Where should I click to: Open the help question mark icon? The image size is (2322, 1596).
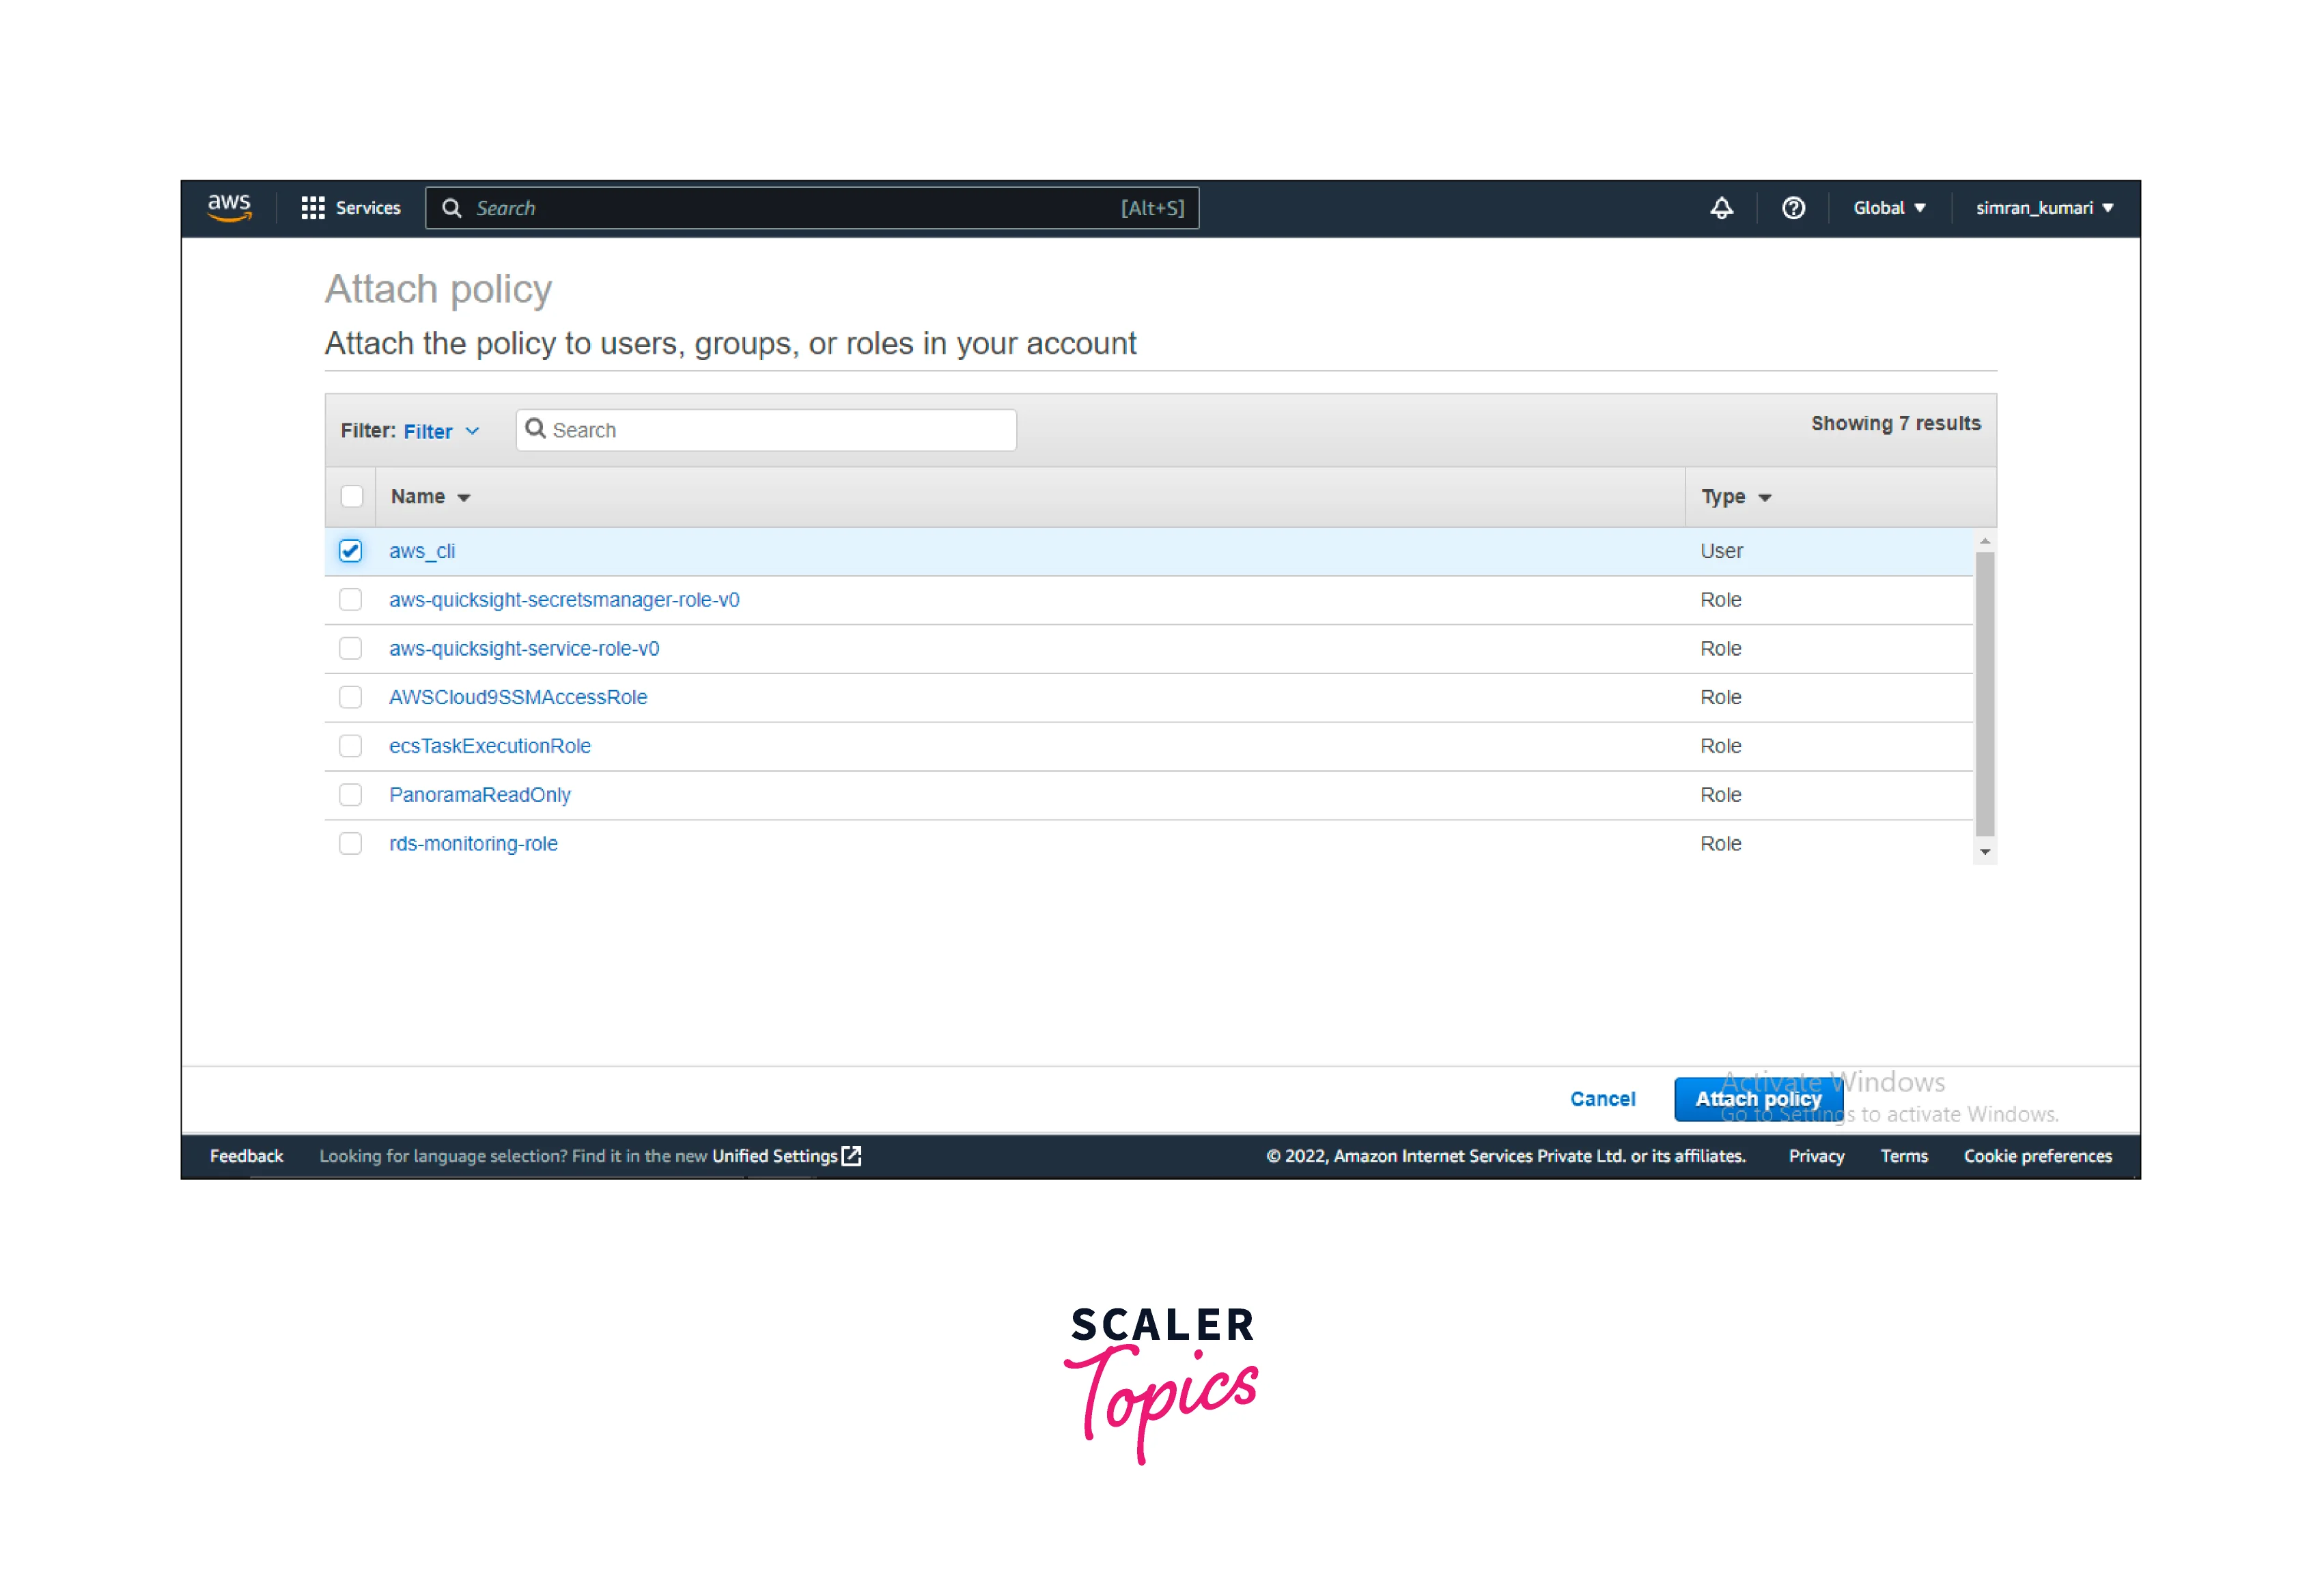pos(1793,208)
